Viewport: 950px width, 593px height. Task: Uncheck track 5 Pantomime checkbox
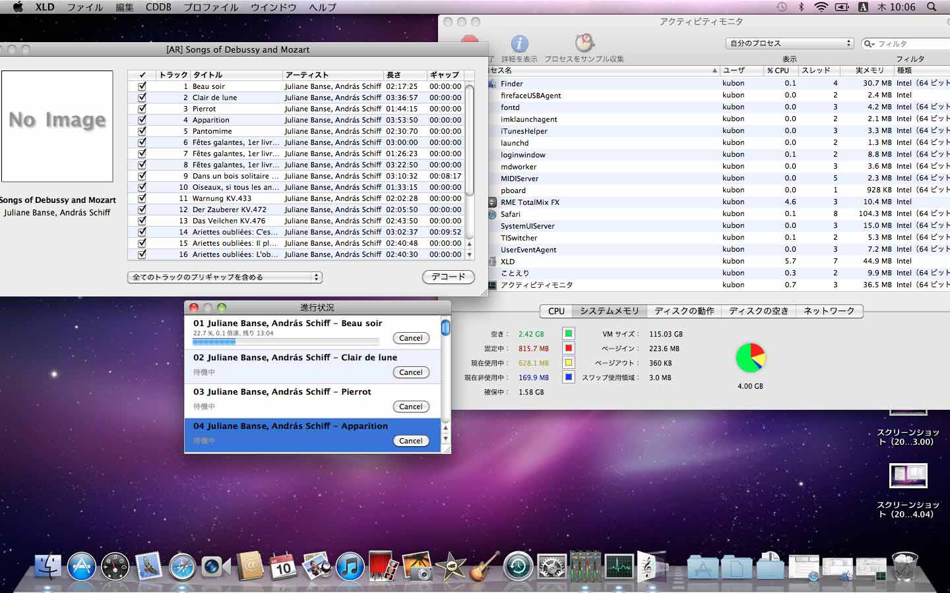(x=142, y=131)
